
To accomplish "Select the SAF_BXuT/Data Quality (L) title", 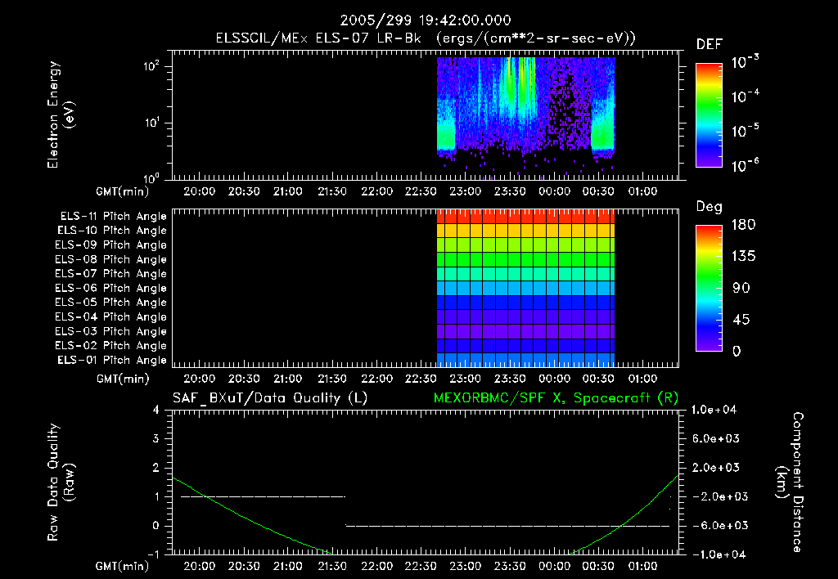I will tap(270, 398).
